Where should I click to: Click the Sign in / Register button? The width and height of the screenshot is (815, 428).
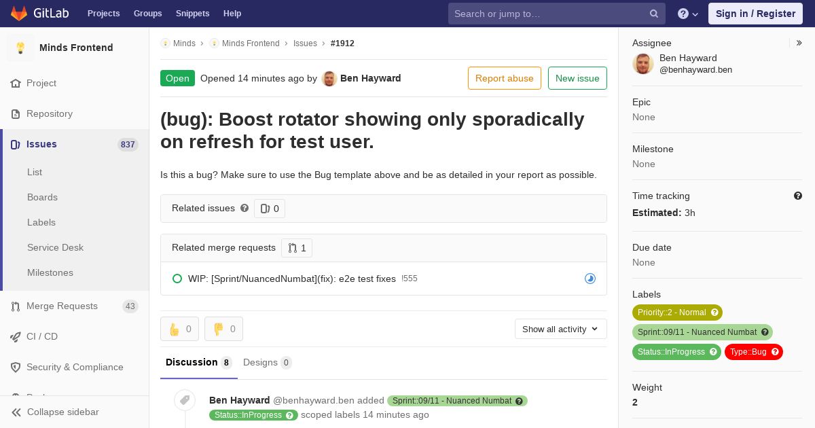pos(755,14)
